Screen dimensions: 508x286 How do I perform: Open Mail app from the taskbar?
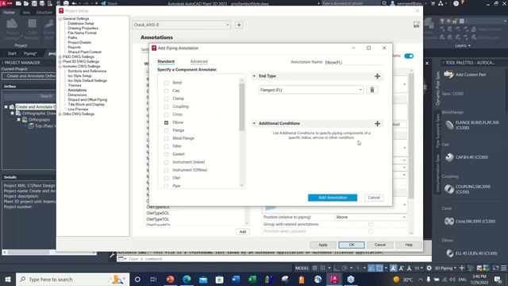tap(203, 279)
